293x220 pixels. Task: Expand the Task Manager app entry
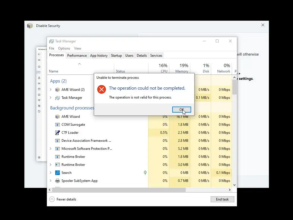coord(50,98)
